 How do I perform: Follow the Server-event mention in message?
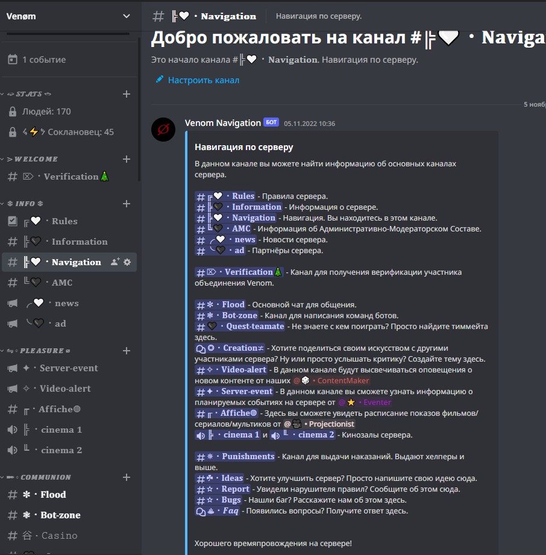(234, 392)
